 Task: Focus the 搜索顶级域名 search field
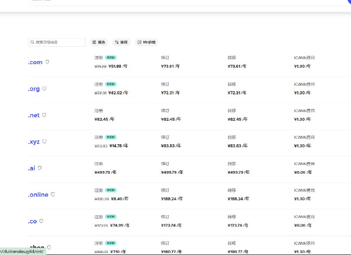pos(57,42)
